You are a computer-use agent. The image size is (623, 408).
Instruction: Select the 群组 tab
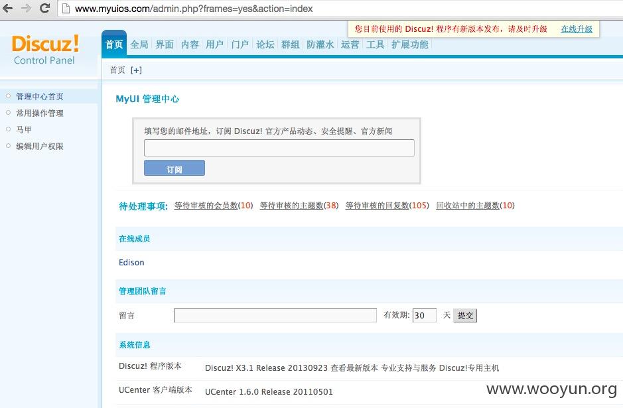tap(291, 44)
